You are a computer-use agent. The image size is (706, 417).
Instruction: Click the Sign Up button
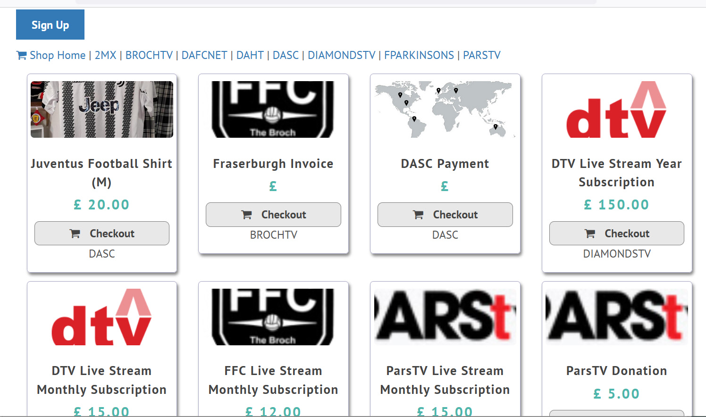[x=50, y=25]
